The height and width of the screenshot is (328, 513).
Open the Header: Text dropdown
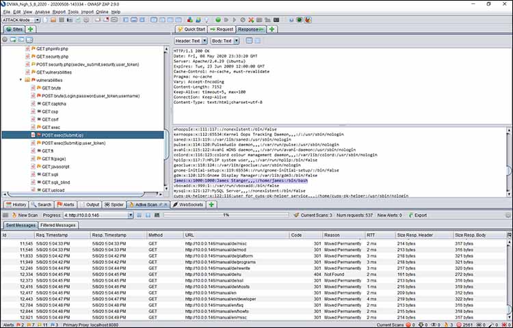[191, 41]
